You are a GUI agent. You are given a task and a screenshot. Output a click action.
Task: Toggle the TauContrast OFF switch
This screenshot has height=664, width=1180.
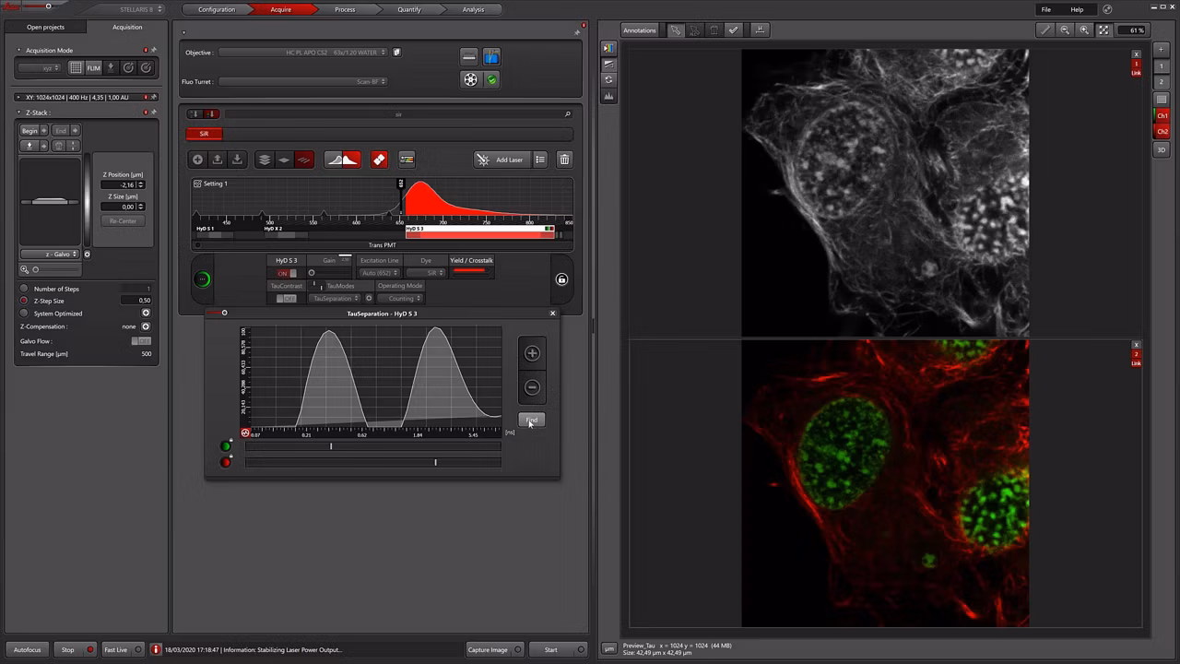coord(286,299)
